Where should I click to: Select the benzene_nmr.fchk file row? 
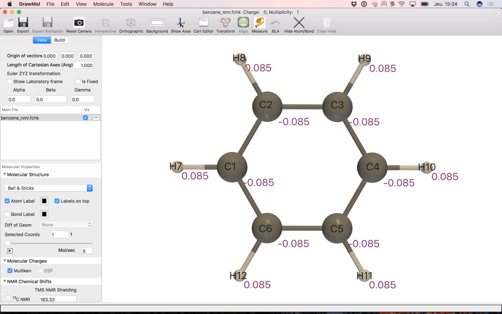(x=50, y=117)
